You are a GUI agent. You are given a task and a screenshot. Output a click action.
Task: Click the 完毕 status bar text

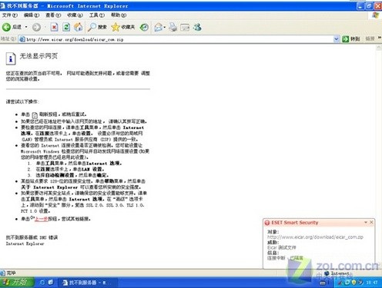click(x=11, y=273)
